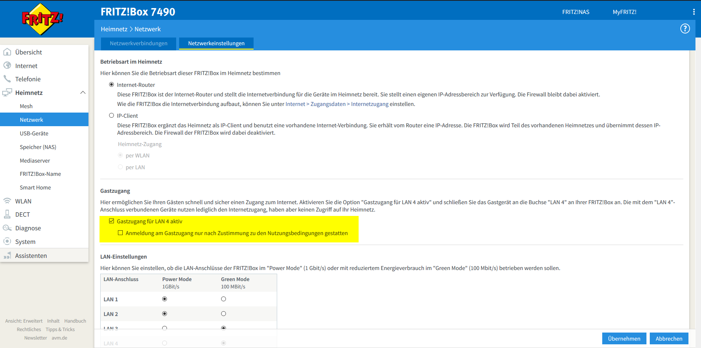Click the LAN 1 row label
The image size is (701, 348).
(x=111, y=299)
